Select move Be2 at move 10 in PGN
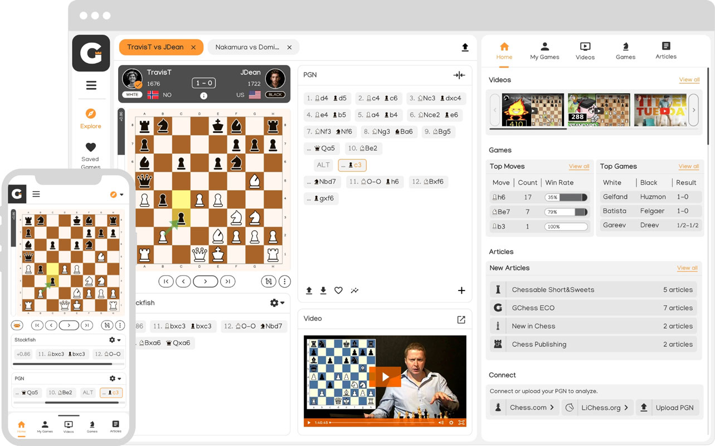The height and width of the screenshot is (446, 715). tap(363, 148)
